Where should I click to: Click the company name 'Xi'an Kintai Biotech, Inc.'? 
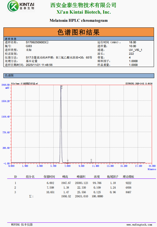click(84, 12)
